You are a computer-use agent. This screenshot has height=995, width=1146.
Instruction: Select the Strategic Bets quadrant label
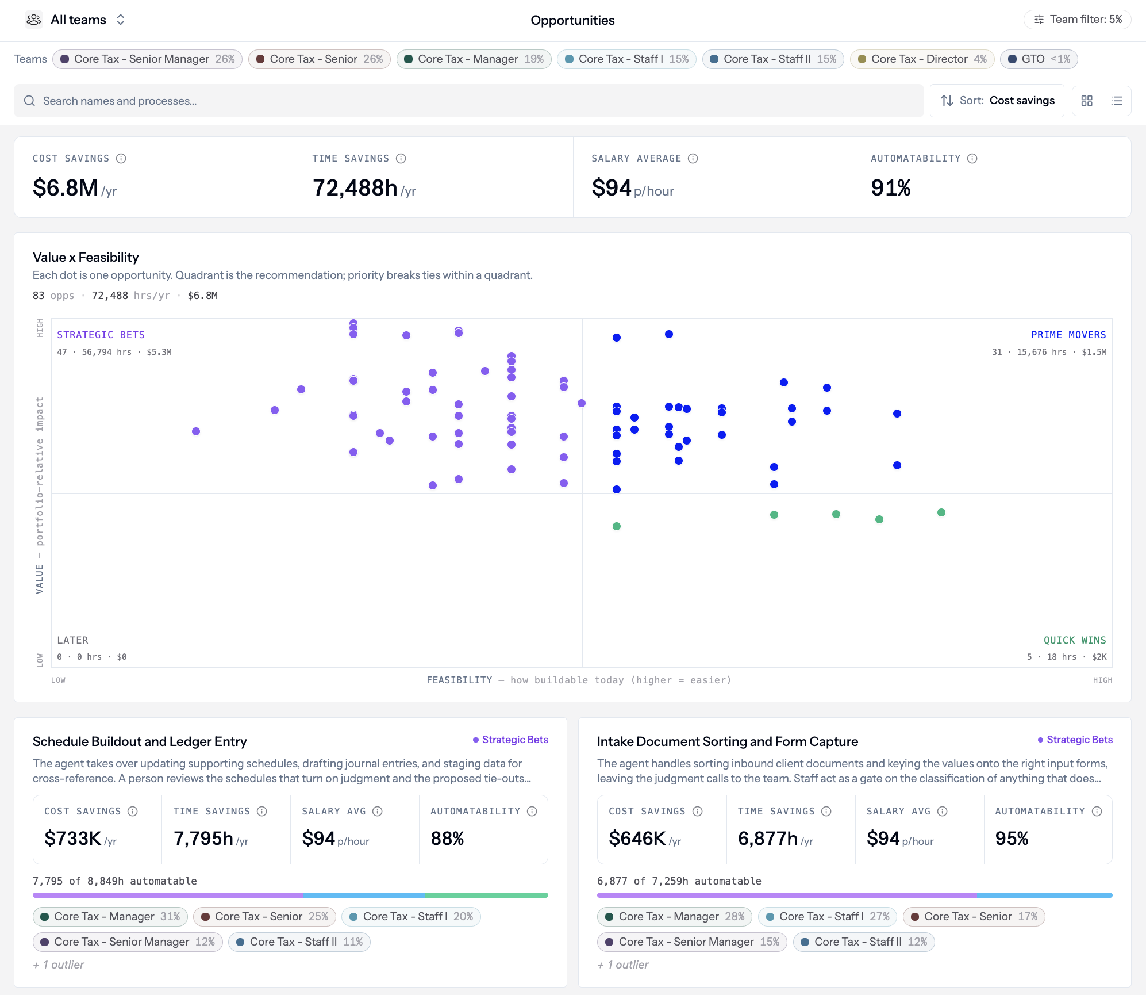pos(101,335)
